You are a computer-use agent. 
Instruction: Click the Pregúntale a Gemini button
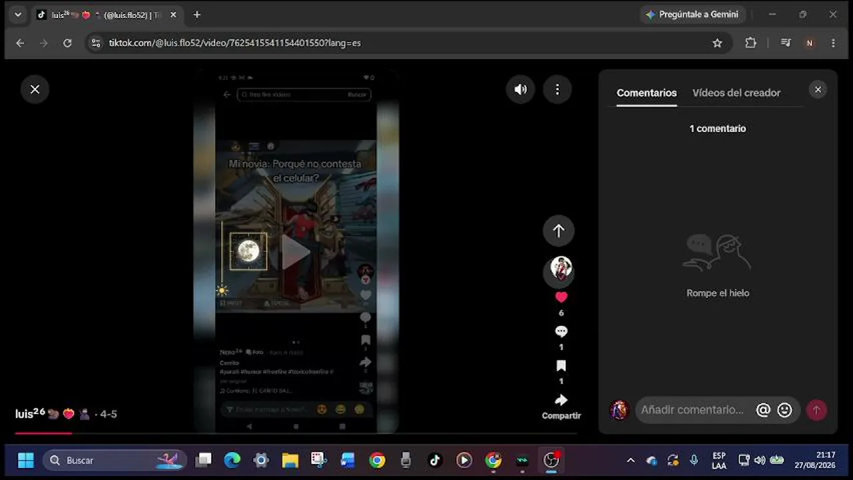pos(692,15)
